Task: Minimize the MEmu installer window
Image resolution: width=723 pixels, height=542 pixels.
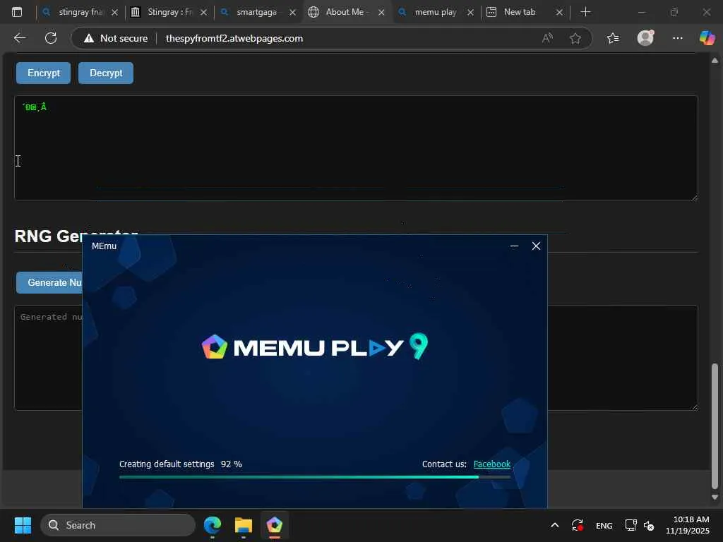Action: click(x=514, y=246)
